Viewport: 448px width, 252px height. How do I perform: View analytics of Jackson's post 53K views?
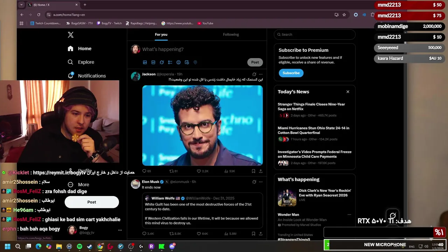pyautogui.click(x=230, y=171)
